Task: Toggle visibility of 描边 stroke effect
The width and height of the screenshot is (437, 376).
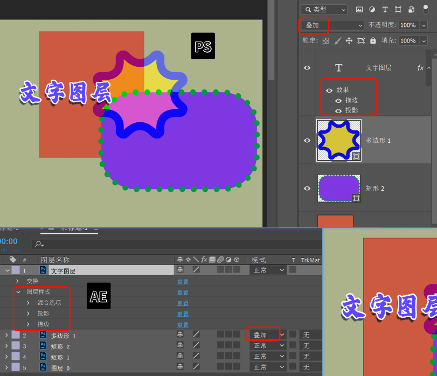Action: (338, 101)
